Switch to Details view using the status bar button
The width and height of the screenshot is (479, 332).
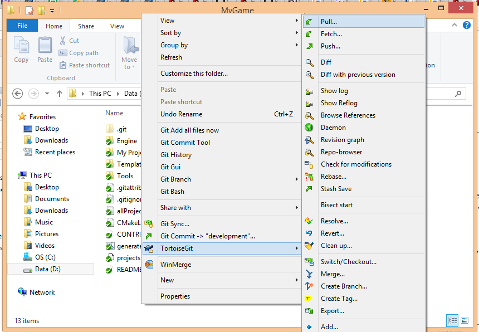[452, 320]
